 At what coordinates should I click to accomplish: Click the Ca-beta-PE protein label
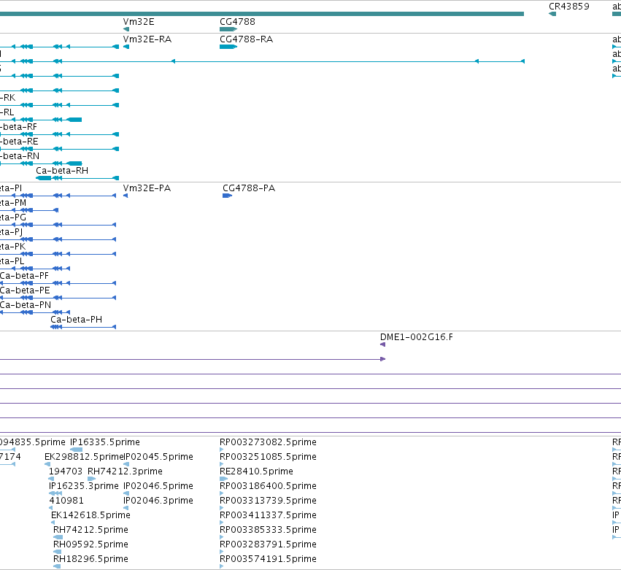(x=25, y=290)
